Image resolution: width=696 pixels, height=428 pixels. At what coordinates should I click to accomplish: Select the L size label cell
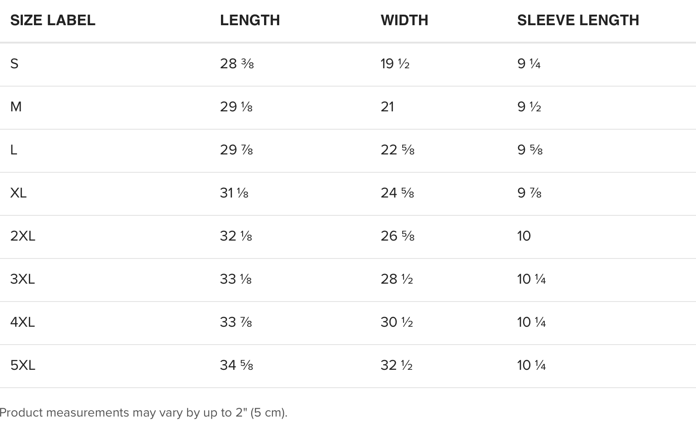point(14,150)
